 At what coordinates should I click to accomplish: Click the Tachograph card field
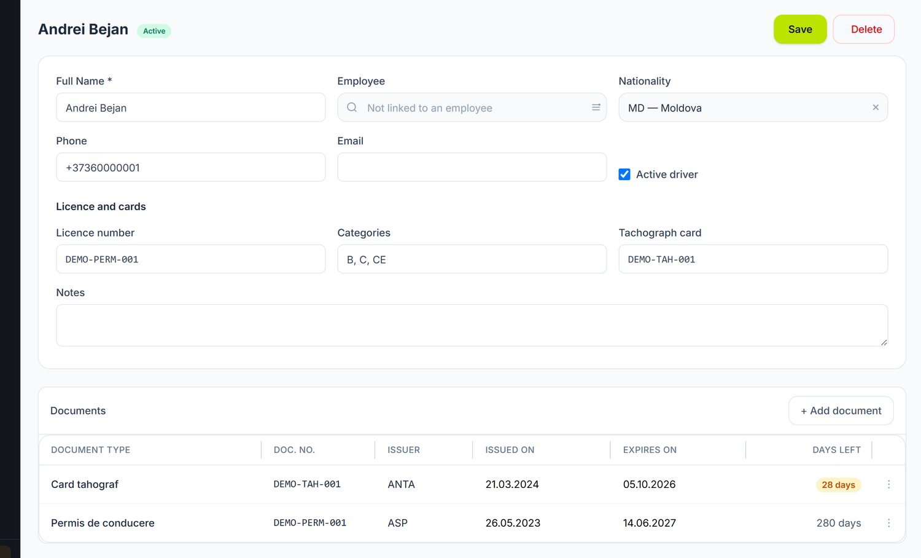(753, 259)
